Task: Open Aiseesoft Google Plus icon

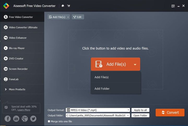Action: [x=25, y=119]
